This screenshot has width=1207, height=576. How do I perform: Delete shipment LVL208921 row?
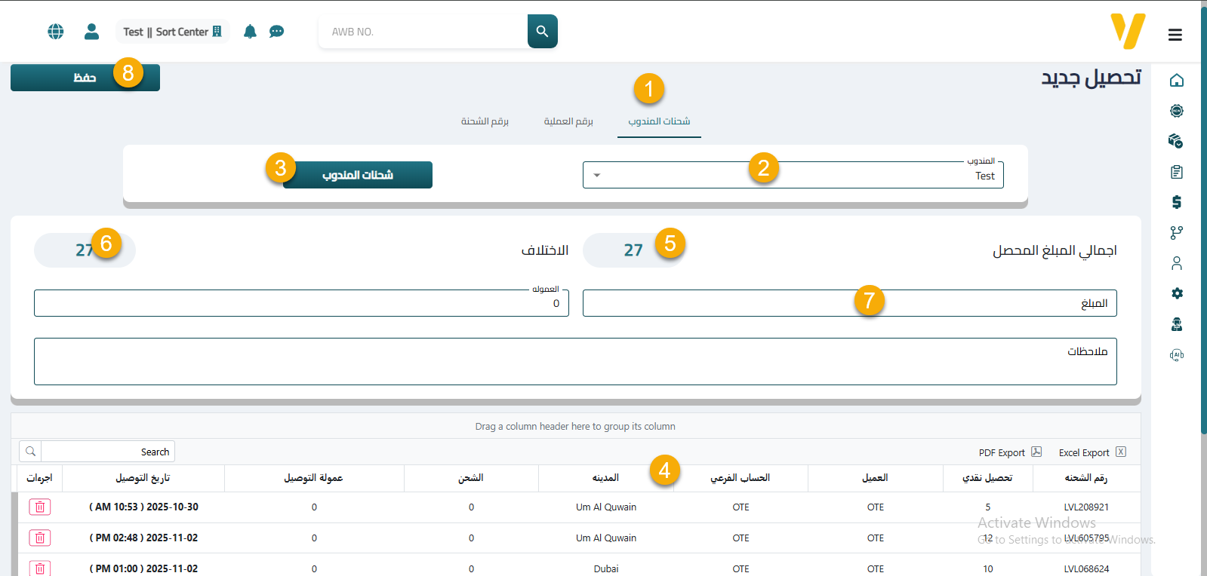(x=40, y=507)
